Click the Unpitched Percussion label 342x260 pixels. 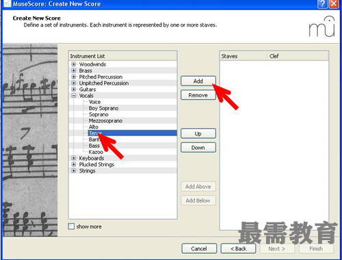(x=104, y=83)
